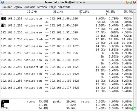The height and width of the screenshot is (111, 137).
Task: Click the 23.0Kb rate value
Action: coord(114,43)
